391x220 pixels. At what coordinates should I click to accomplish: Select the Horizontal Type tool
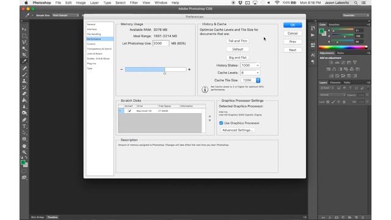pyautogui.click(x=24, y=127)
